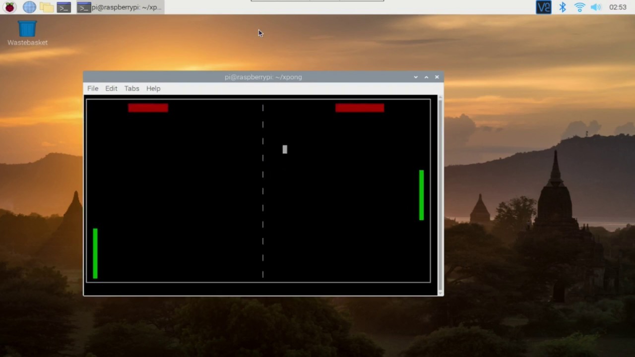This screenshot has height=357, width=635.
Task: Open the Tabs menu in the terminal
Action: tap(131, 88)
